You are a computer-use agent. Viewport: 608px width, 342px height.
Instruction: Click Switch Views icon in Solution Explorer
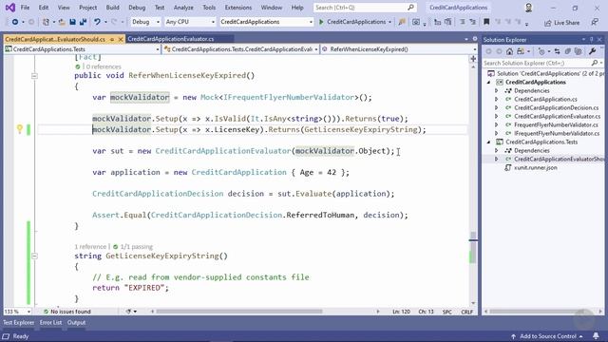coord(521,51)
